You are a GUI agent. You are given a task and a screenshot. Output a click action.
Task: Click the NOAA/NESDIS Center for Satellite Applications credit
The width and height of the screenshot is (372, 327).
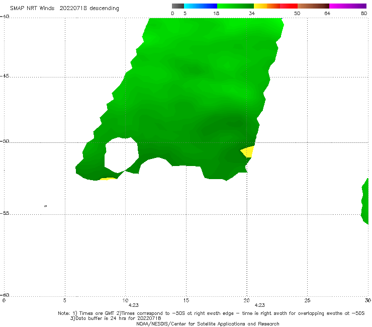[x=208, y=323]
